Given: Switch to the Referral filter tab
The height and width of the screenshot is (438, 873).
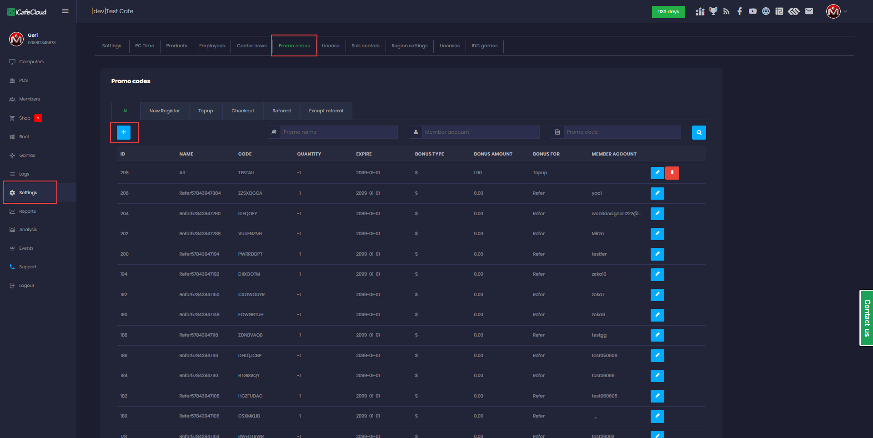Looking at the screenshot, I should [x=281, y=111].
